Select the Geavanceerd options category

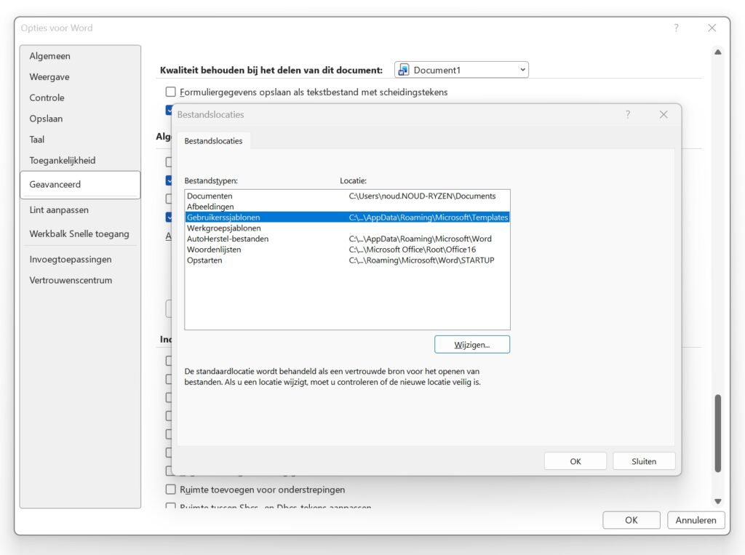(80, 184)
